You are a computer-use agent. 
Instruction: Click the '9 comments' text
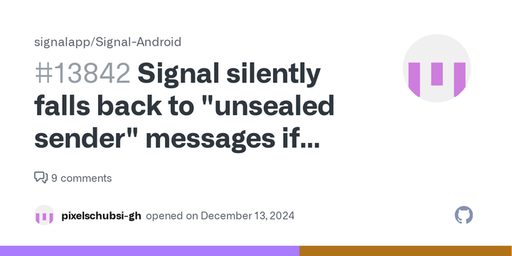tap(81, 178)
